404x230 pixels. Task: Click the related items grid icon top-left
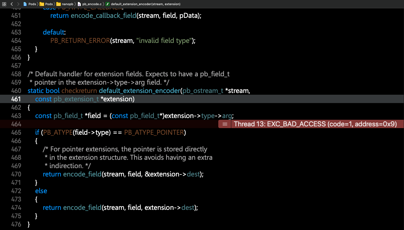tap(4, 4)
